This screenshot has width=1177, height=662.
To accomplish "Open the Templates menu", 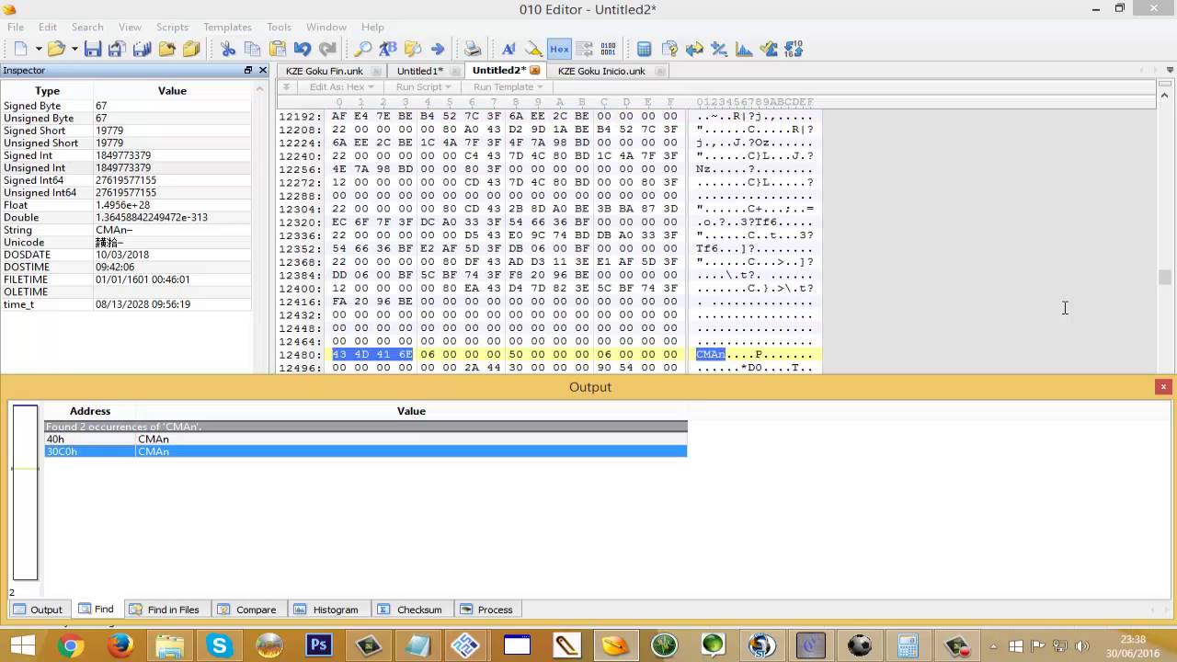I will 227,27.
